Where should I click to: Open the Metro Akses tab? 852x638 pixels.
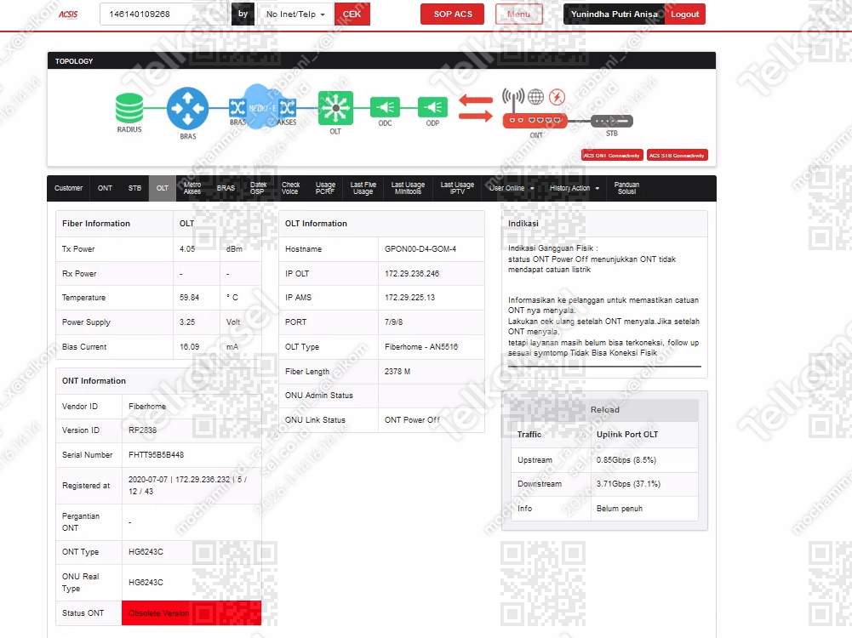(192, 188)
